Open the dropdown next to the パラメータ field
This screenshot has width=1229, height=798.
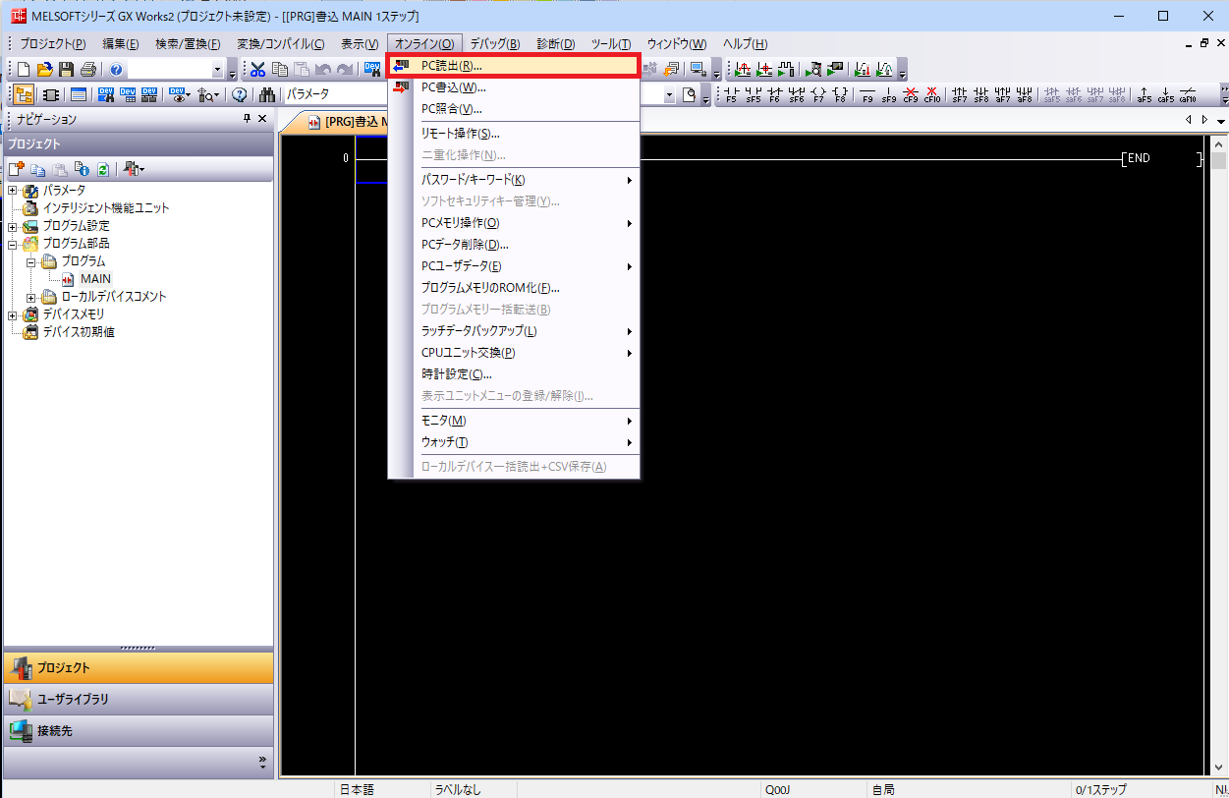click(669, 95)
